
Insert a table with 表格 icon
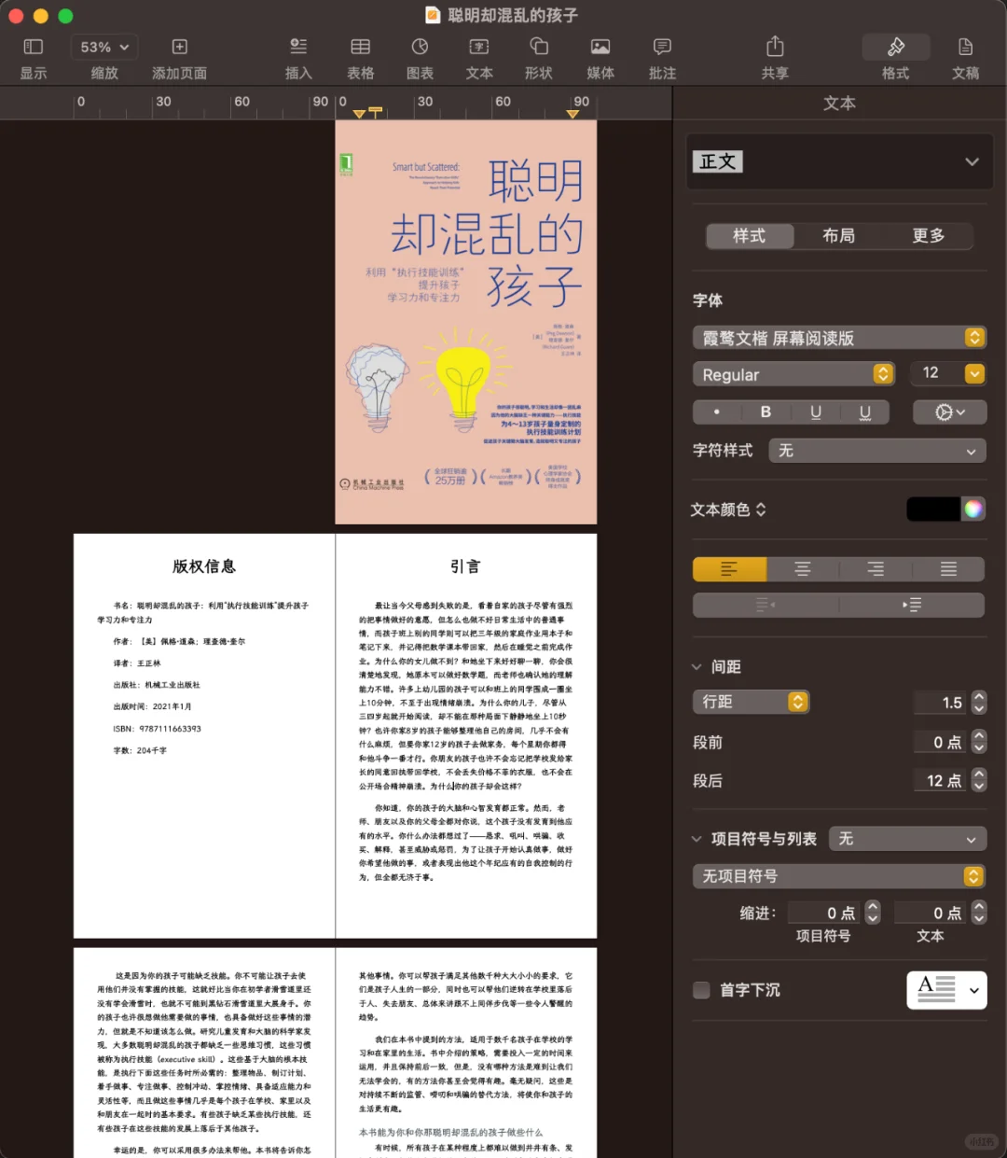click(x=361, y=47)
